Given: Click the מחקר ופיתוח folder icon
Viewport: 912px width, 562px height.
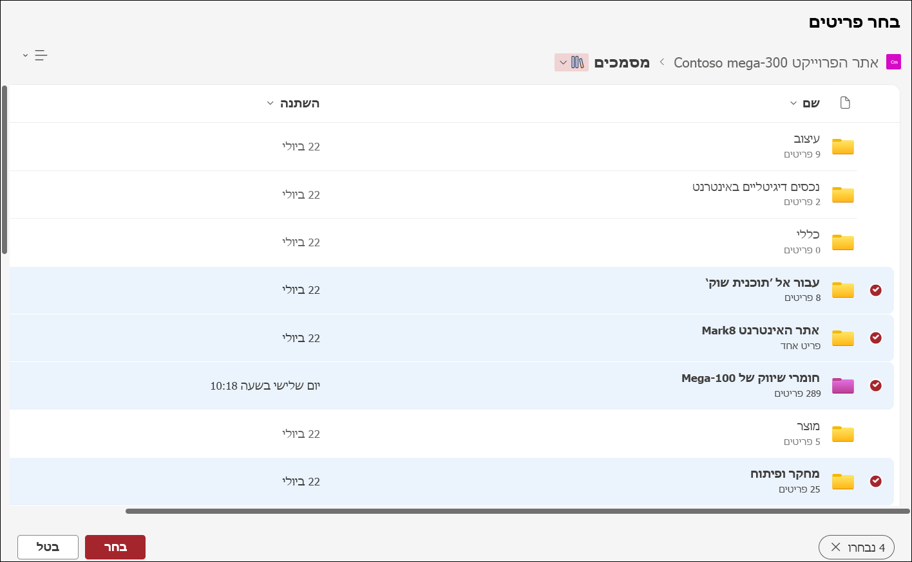Looking at the screenshot, I should [x=842, y=482].
